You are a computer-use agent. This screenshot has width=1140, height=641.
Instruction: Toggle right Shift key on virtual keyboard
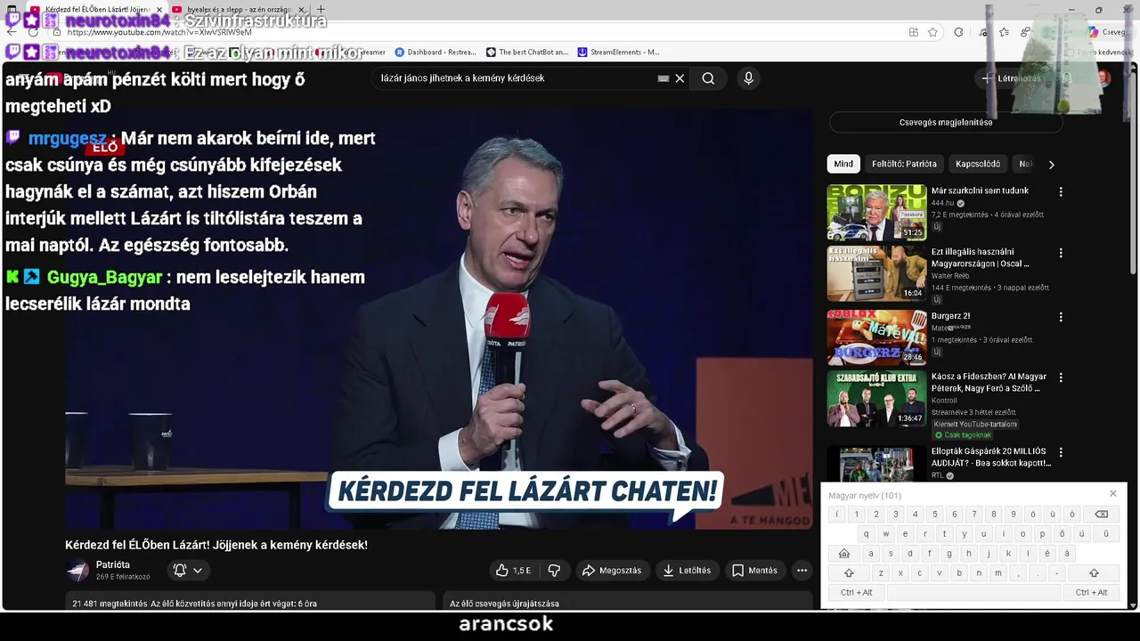coord(1094,573)
